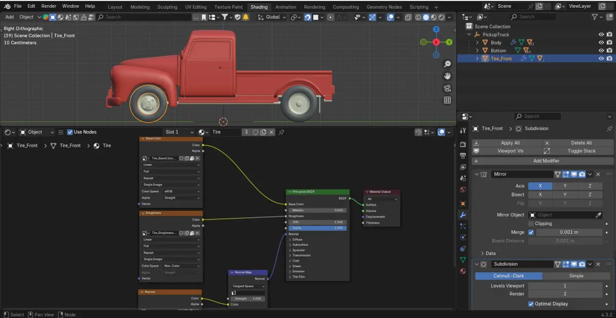
Task: Click the zoom magnifier icon in viewport
Action: pos(447,64)
